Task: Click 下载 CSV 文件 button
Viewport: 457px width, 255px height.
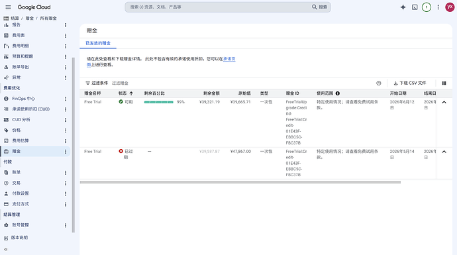Action: coord(410,83)
